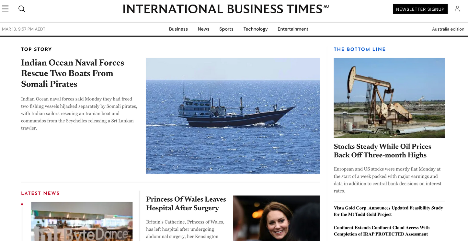This screenshot has width=468, height=241.
Task: Open the Somali Pirates top story headline
Action: pyautogui.click(x=73, y=73)
